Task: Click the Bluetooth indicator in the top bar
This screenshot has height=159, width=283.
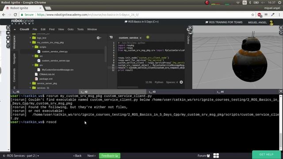Action: (250, 3)
